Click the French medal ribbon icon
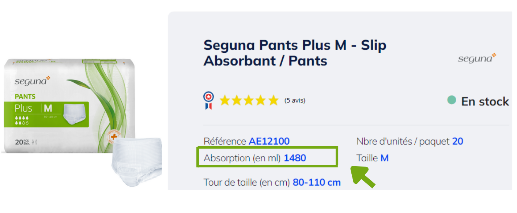The image size is (517, 213). (x=209, y=100)
